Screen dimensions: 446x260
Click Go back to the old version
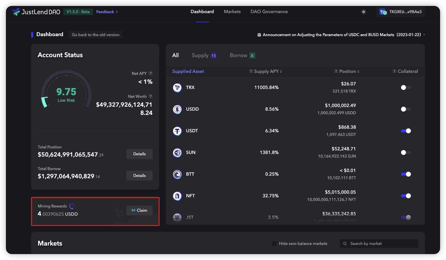coord(96,35)
